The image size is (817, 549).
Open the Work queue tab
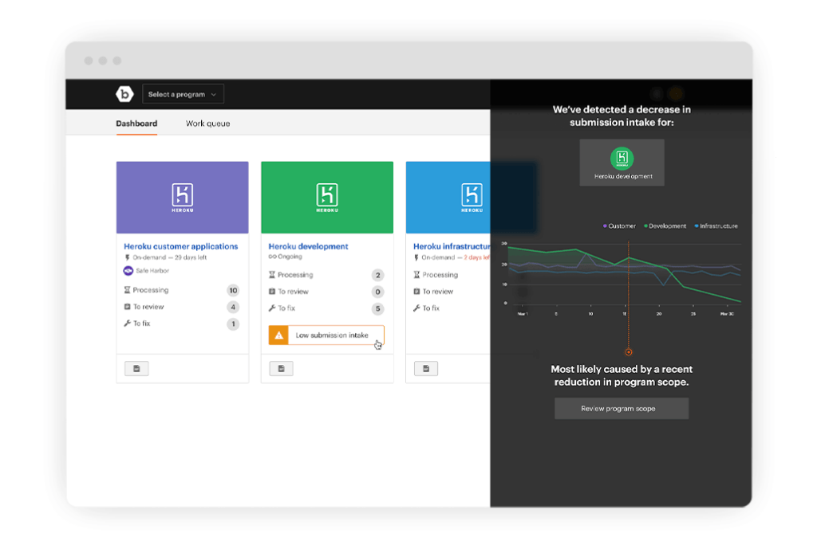point(207,124)
